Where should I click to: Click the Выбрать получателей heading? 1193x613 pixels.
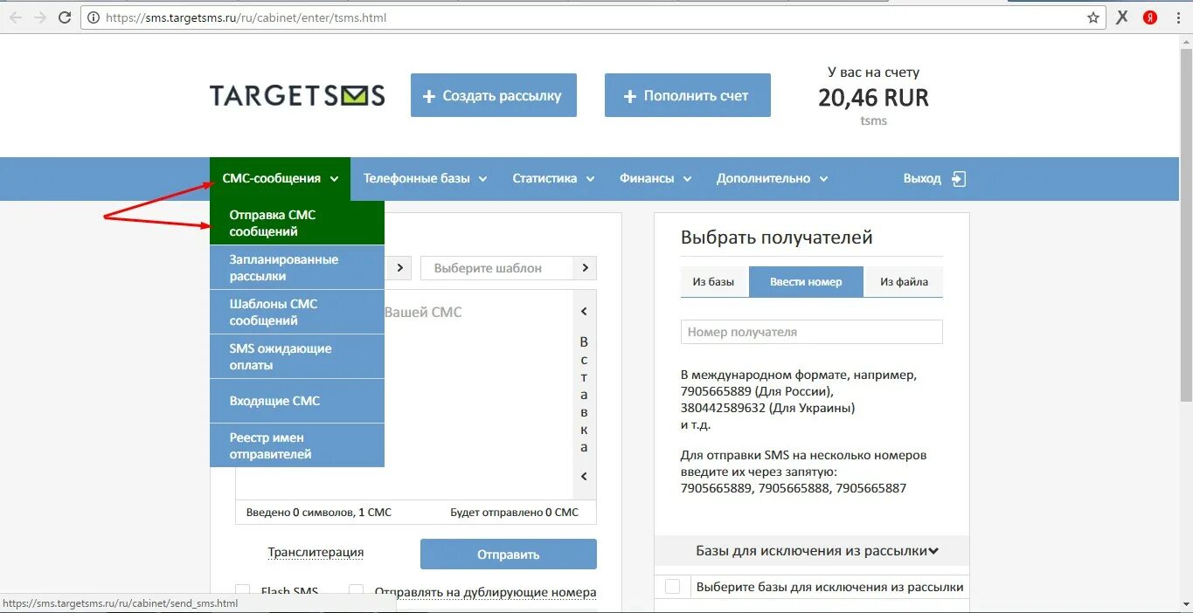(777, 238)
